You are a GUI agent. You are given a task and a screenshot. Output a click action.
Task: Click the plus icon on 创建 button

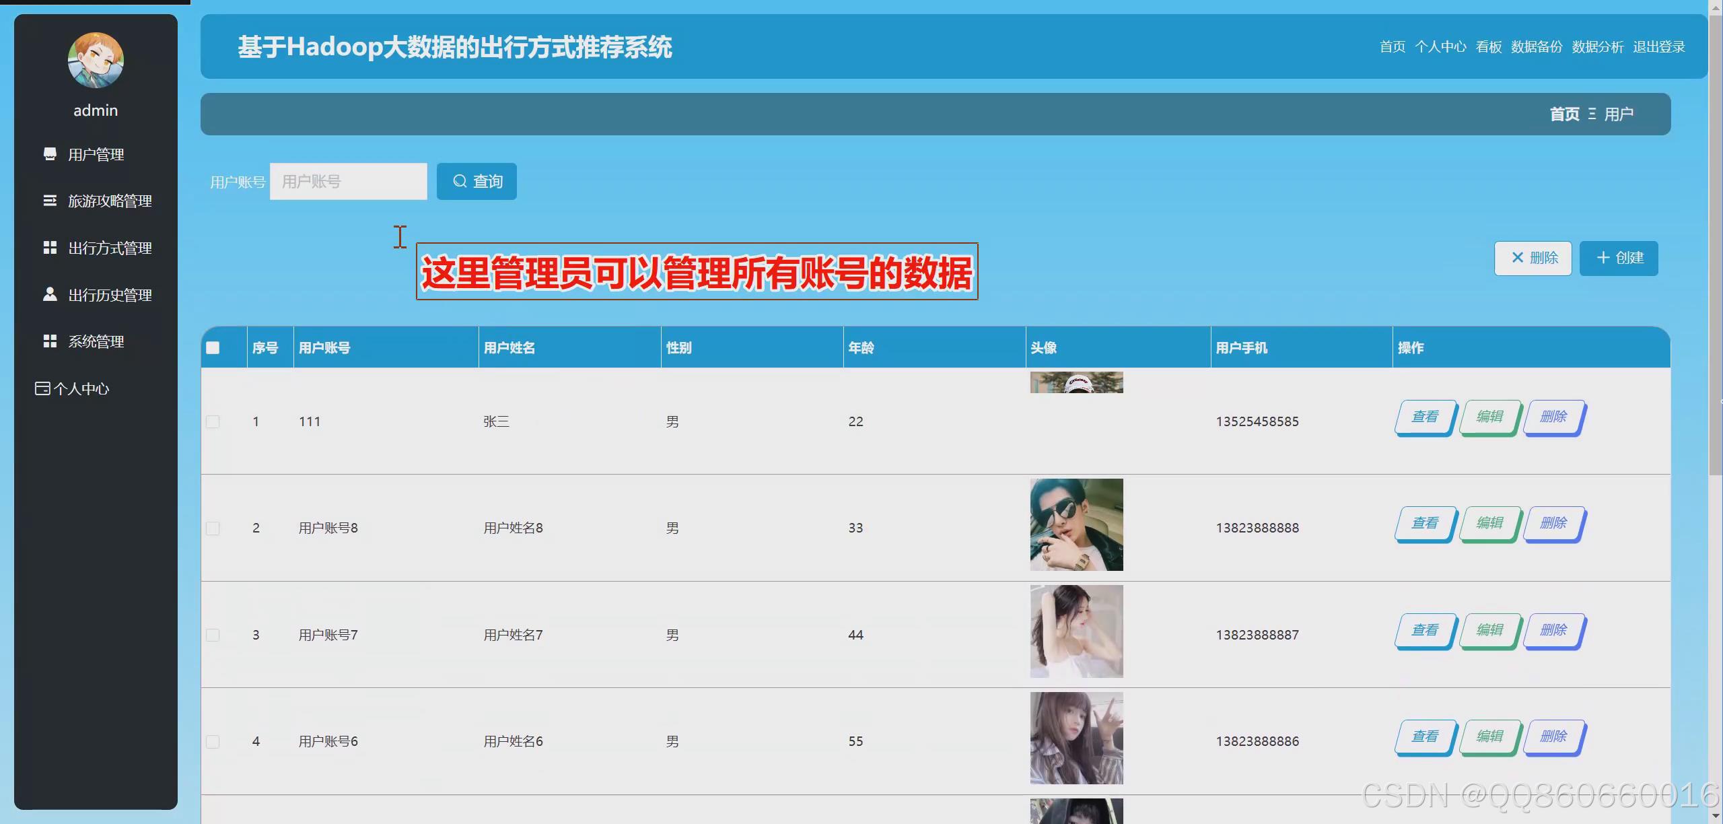1603,258
